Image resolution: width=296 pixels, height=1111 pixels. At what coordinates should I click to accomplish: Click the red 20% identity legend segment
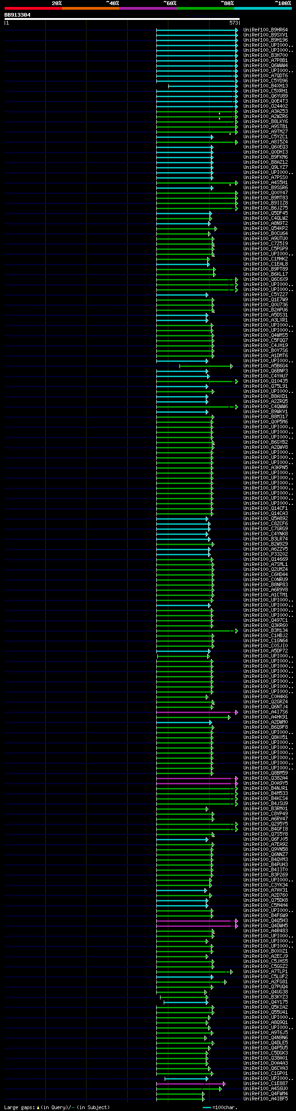pyautogui.click(x=33, y=8)
